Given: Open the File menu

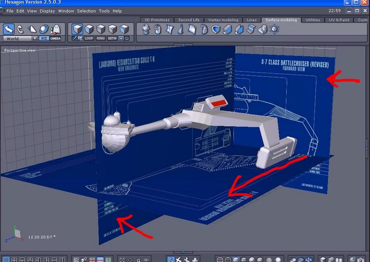Looking at the screenshot, I should click(10, 11).
